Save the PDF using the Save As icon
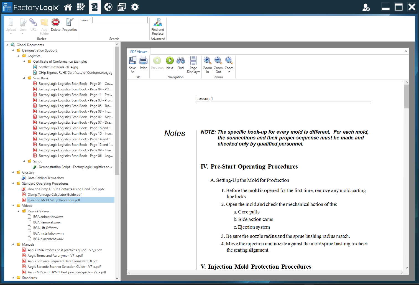419x285 pixels. tap(132, 64)
